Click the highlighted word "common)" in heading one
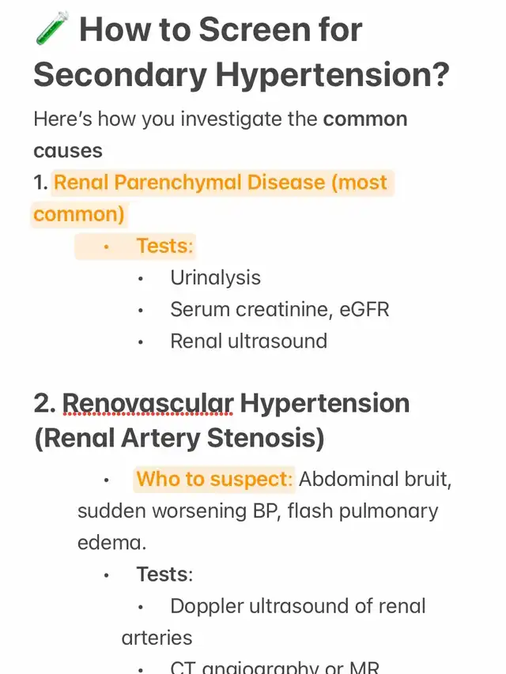The image size is (506, 674). 79,214
